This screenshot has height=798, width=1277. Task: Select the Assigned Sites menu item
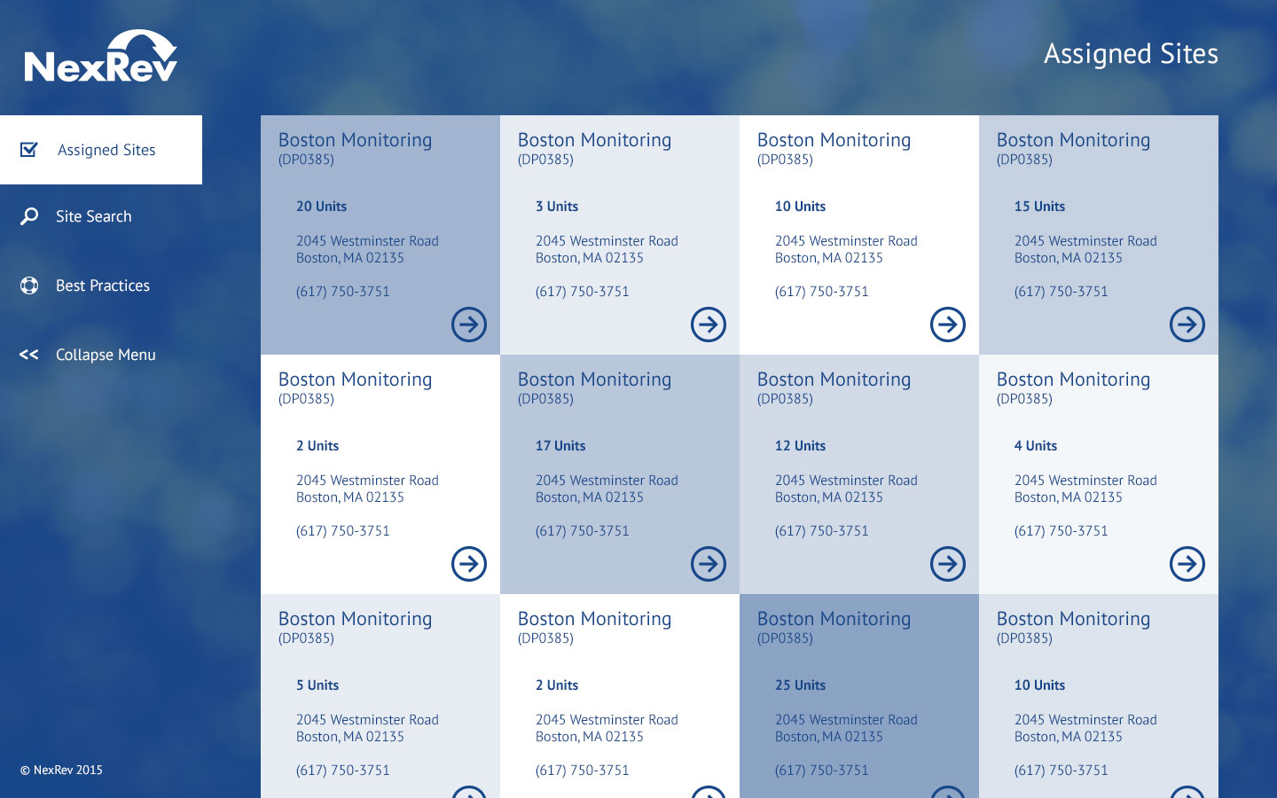(x=106, y=150)
